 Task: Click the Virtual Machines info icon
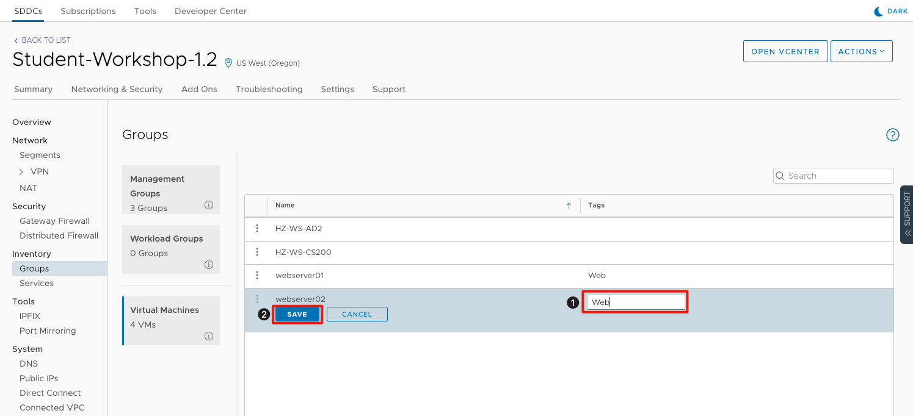coord(209,336)
